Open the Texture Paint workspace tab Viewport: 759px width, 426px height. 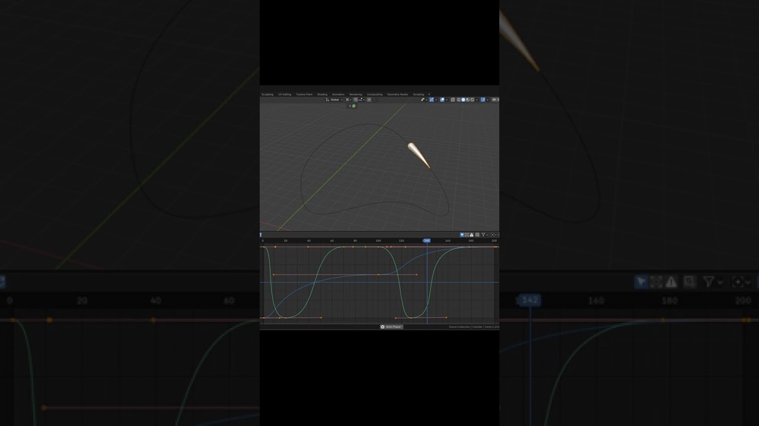coord(304,95)
